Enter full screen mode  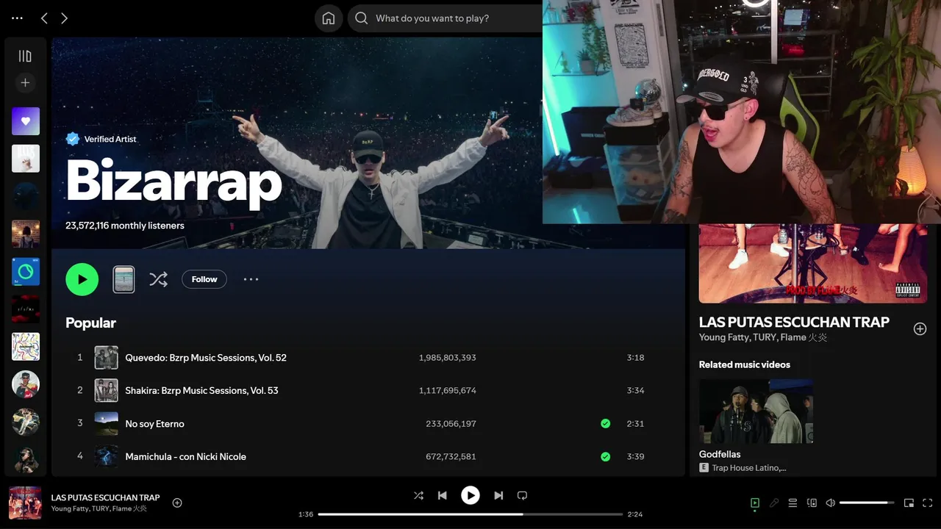pos(928,503)
